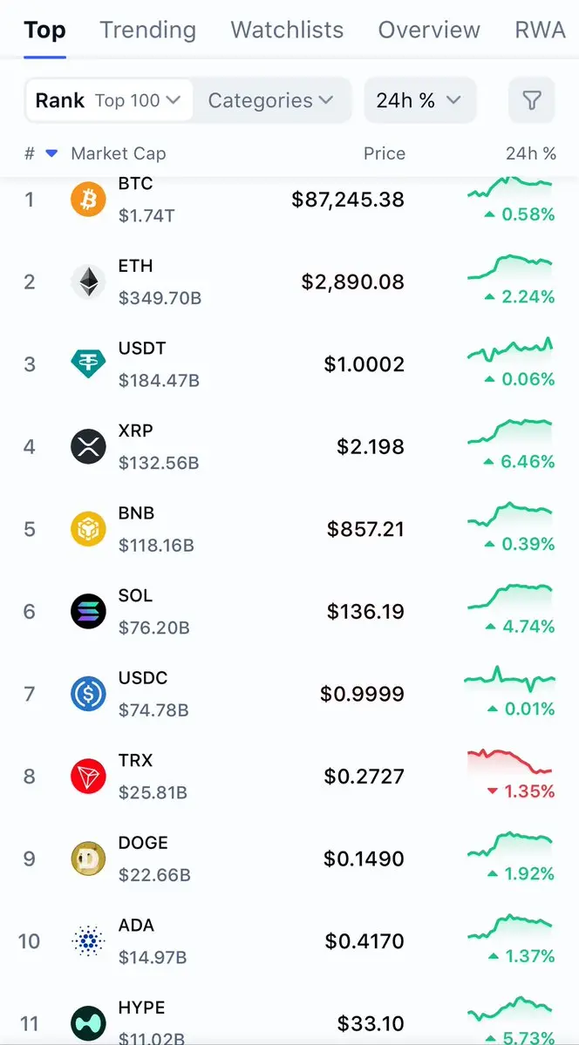The image size is (579, 1045).
Task: Go to the Overview tab
Action: (x=428, y=30)
